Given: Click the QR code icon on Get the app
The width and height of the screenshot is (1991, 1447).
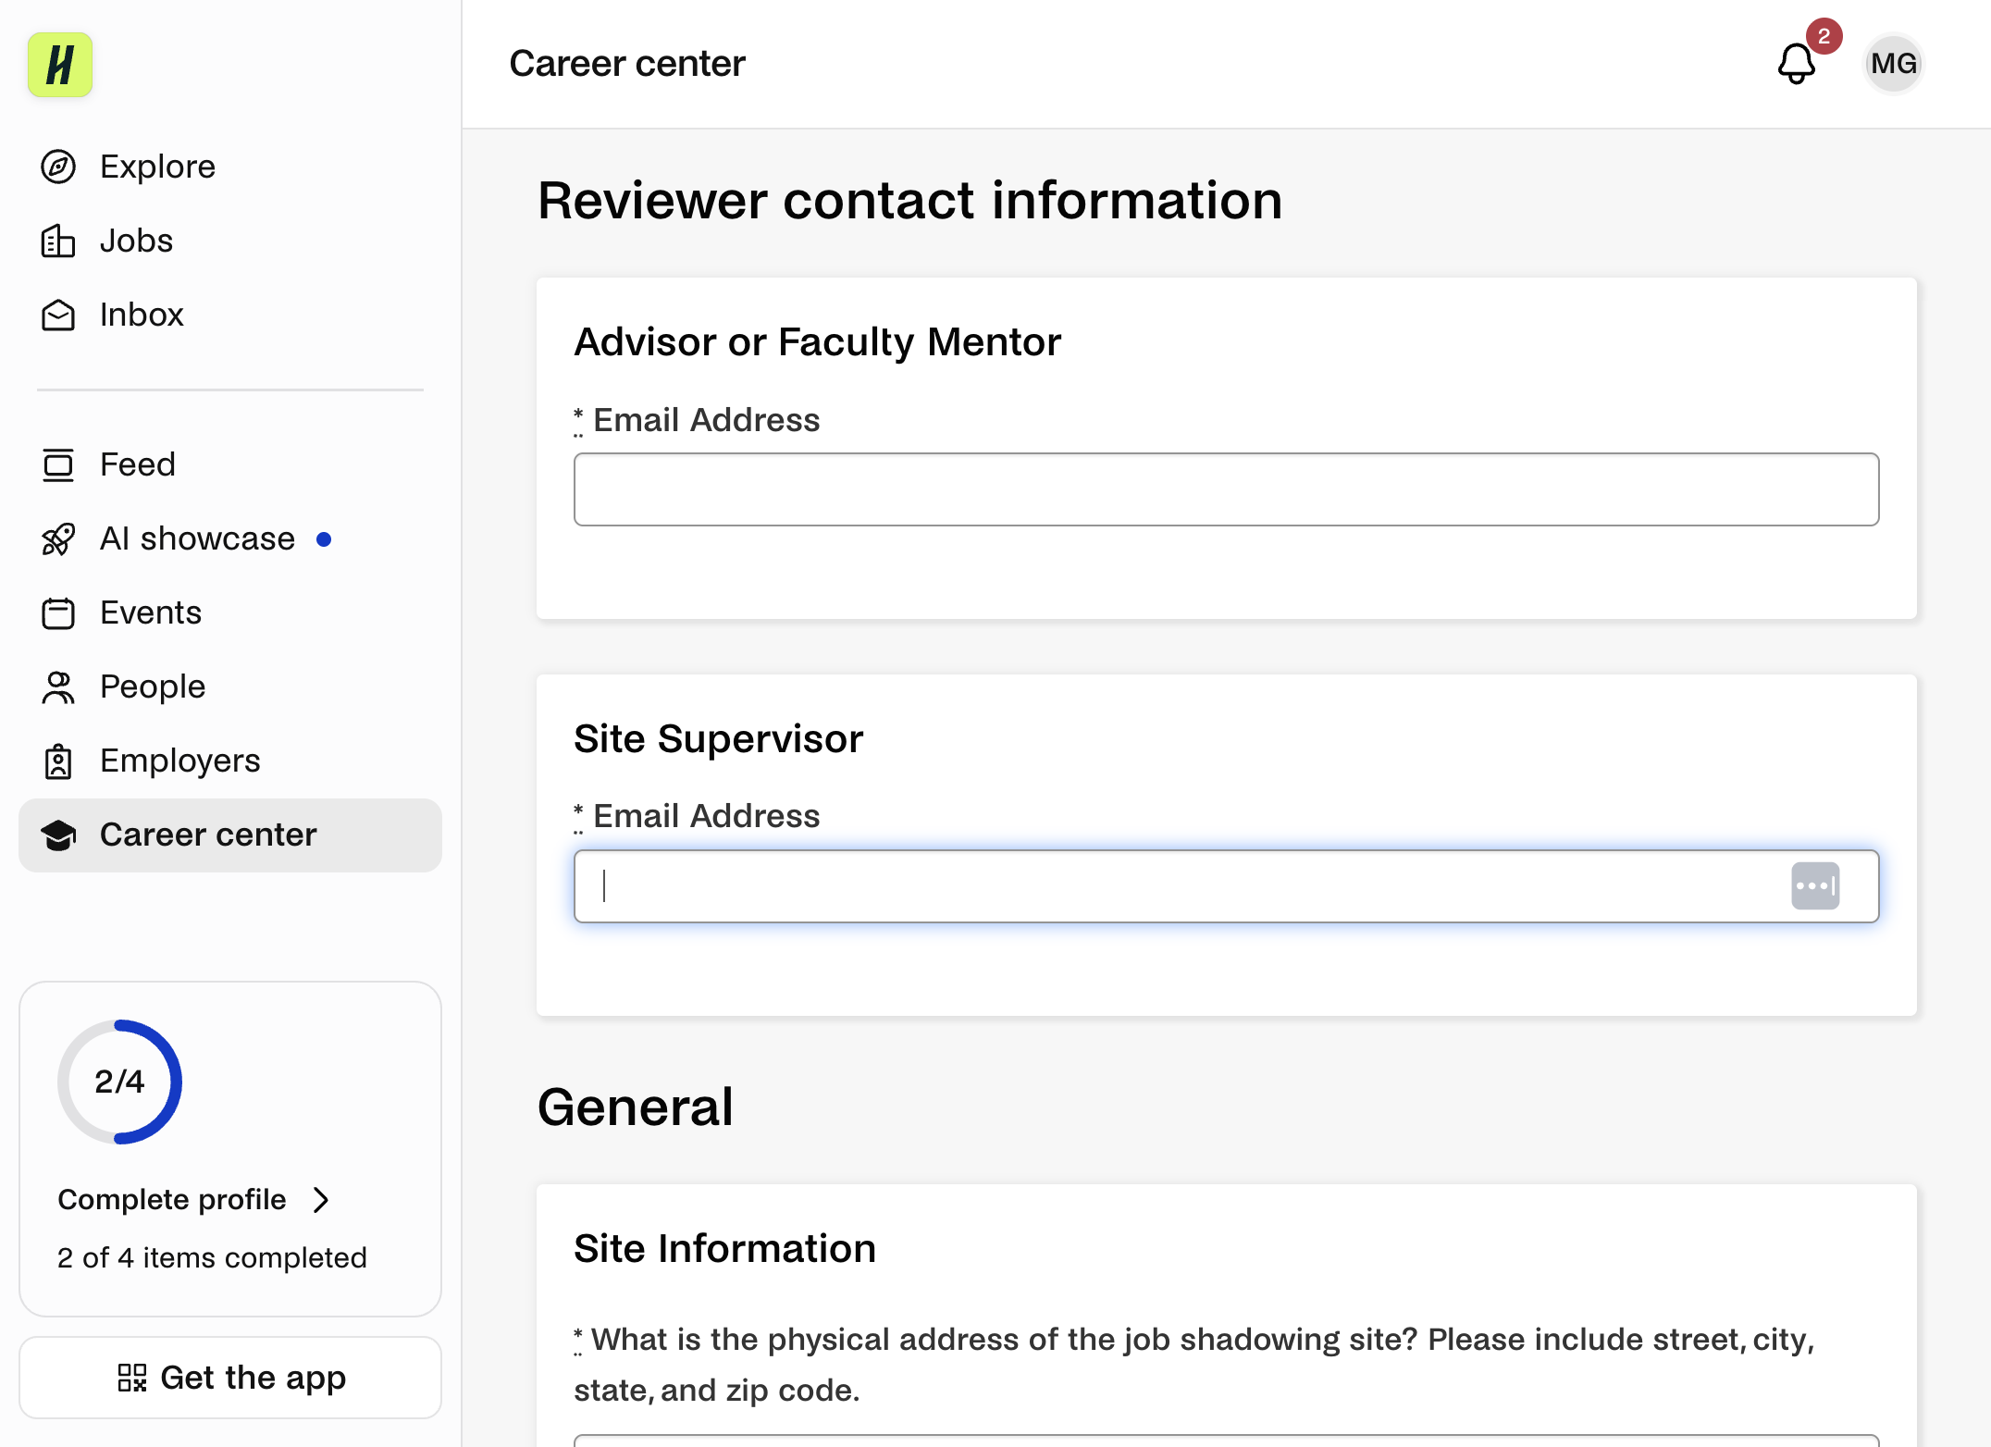Looking at the screenshot, I should tap(132, 1378).
